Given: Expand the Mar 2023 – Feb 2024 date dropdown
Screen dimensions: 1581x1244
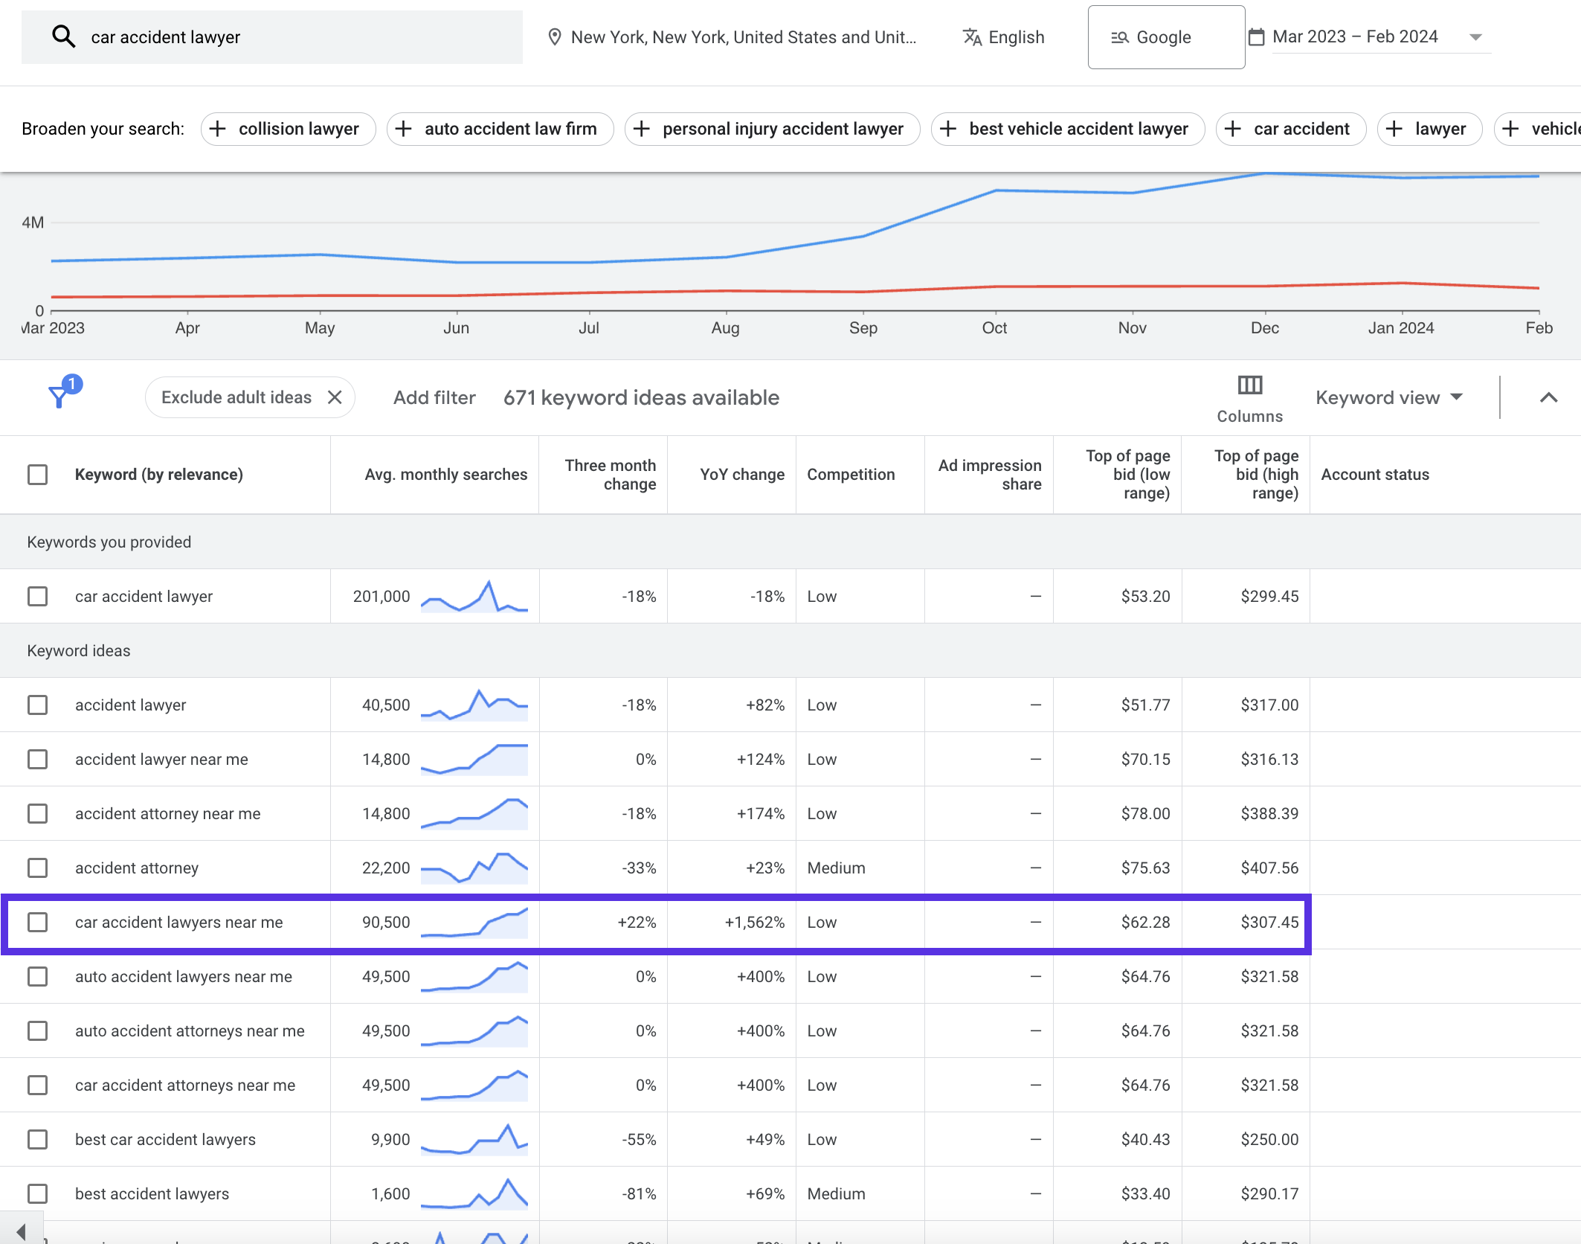Looking at the screenshot, I should [1476, 37].
